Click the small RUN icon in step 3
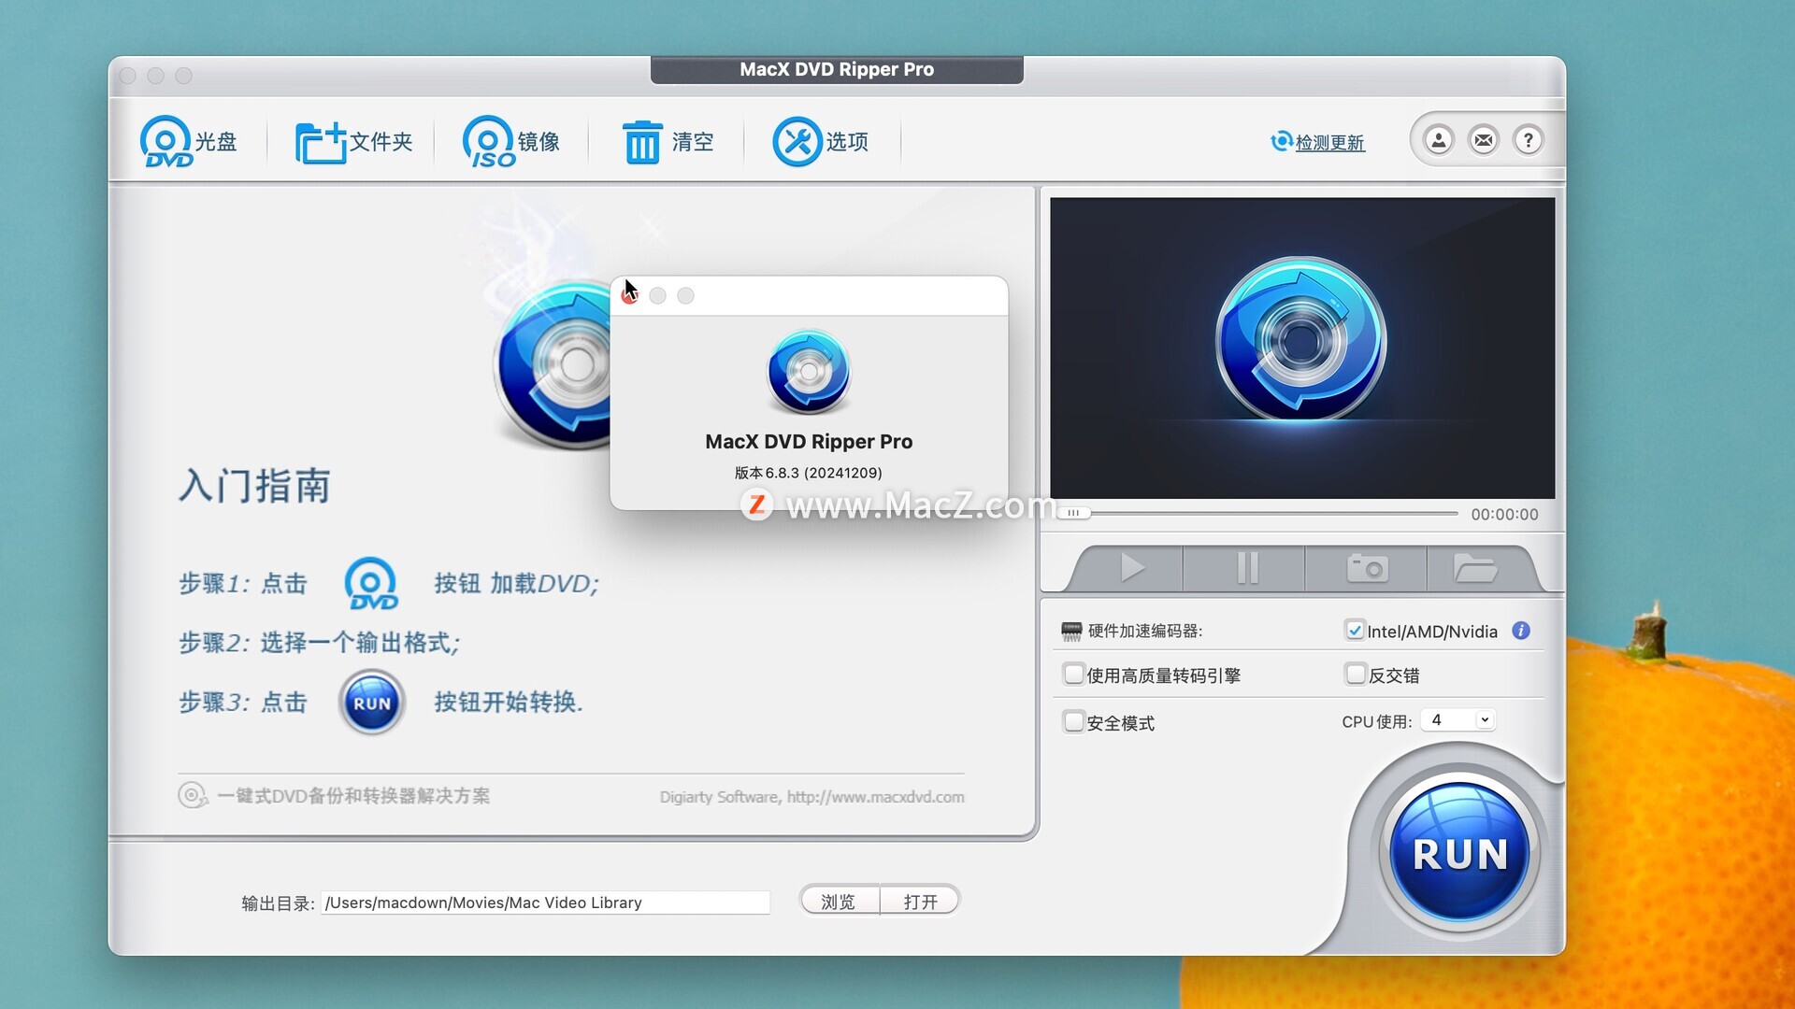 tap(372, 703)
